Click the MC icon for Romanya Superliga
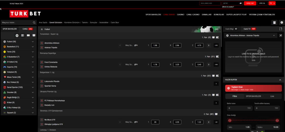This screenshot has height=132, width=285. tap(217, 57)
